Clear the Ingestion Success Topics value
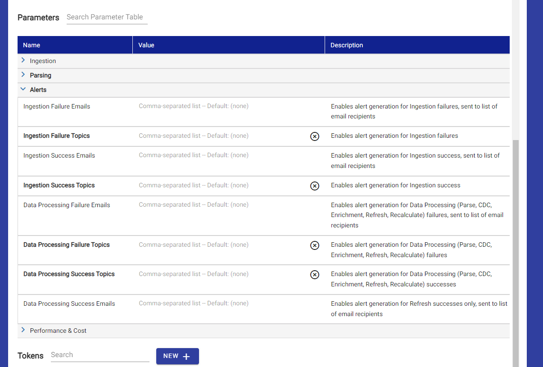543x367 pixels. click(x=315, y=186)
